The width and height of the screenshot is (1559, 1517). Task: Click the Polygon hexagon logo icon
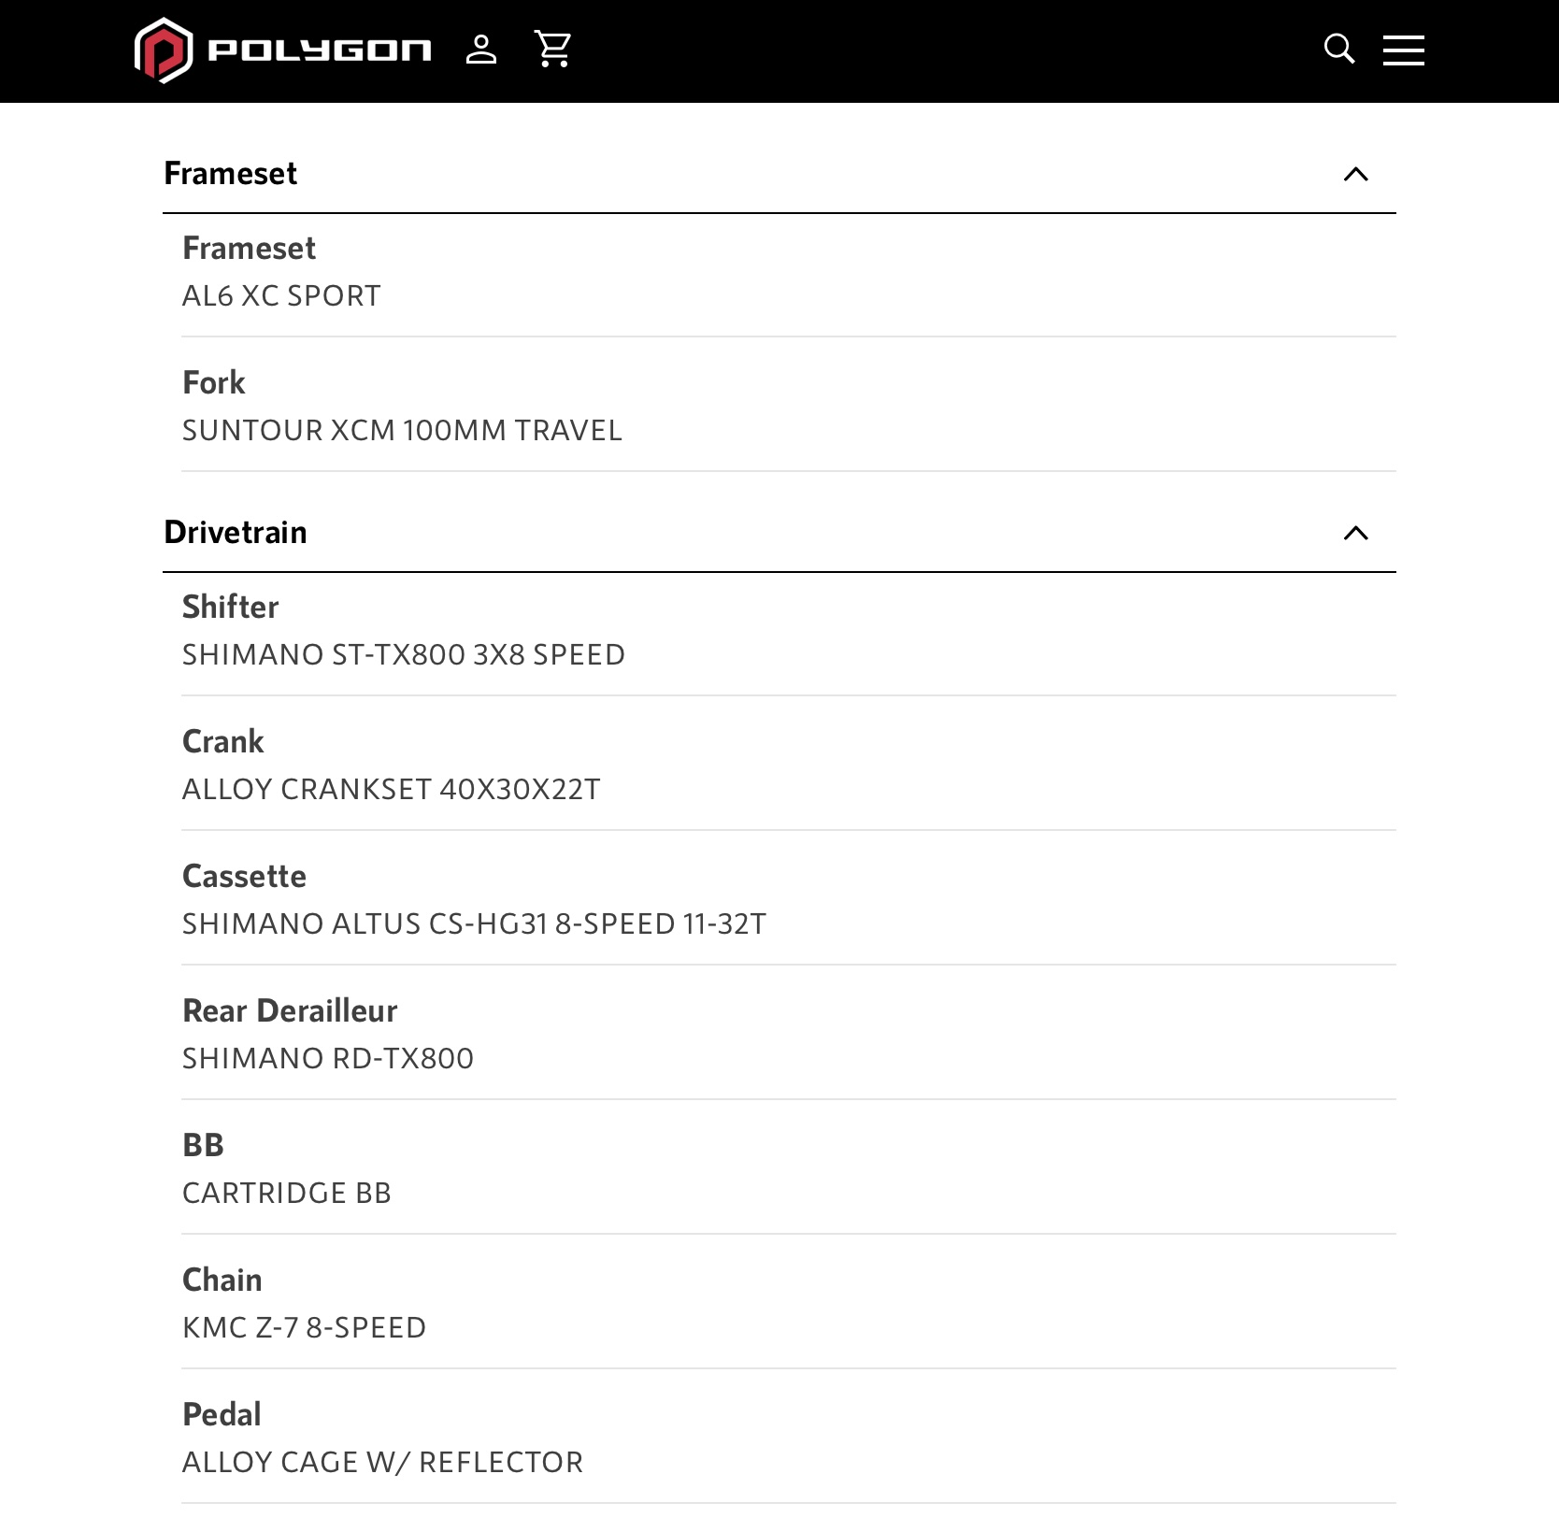click(x=164, y=50)
